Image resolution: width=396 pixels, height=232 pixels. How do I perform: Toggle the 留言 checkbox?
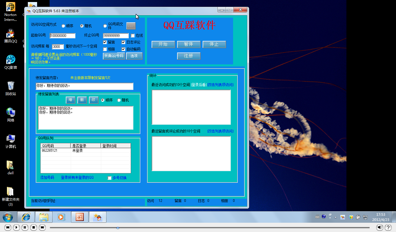pos(105,42)
